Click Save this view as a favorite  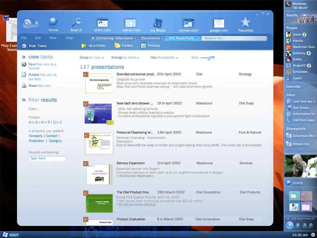click(42, 66)
